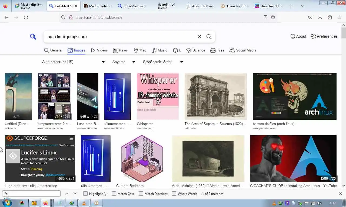Switch to the Micro Center tab

(x=98, y=6)
